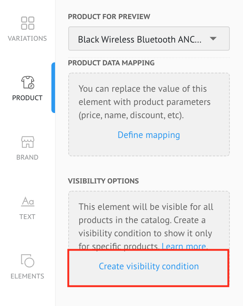The image size is (243, 306).
Task: Go to the BRAND tab label
Action: [x=28, y=157]
